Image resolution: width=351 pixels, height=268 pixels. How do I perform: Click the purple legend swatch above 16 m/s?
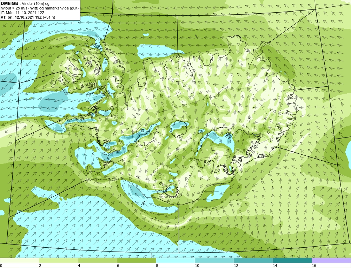331,260
